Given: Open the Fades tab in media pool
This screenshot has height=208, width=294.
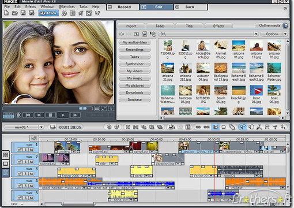Looking at the screenshot, I should (160, 26).
